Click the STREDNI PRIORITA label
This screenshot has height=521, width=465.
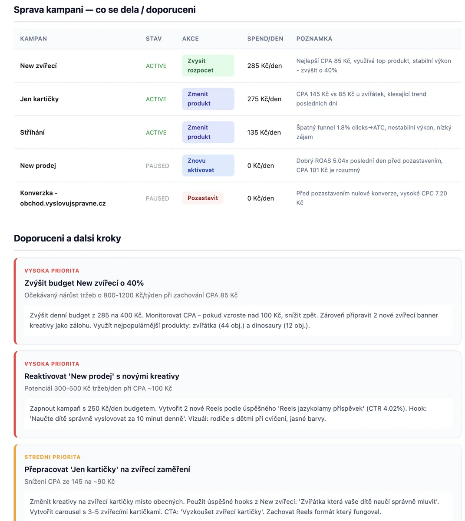(53, 457)
